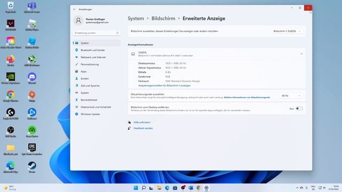Viewport: 342px width, 192px height.
Task: Open Windows Update in the sidebar
Action: pos(97,114)
